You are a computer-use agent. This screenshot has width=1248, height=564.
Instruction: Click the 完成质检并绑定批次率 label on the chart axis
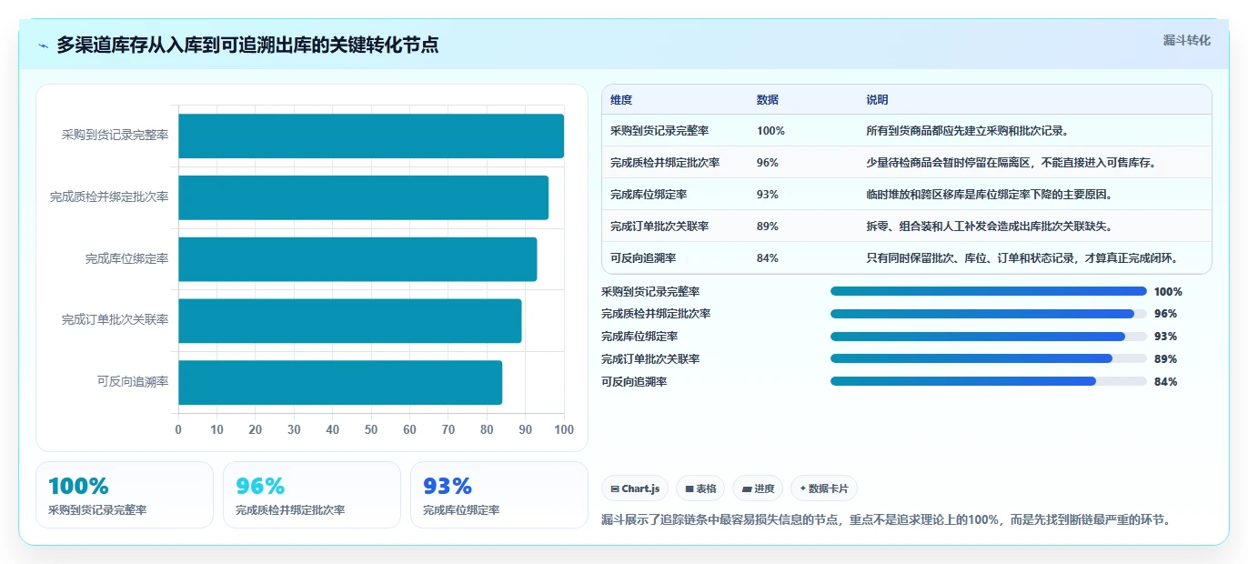109,197
